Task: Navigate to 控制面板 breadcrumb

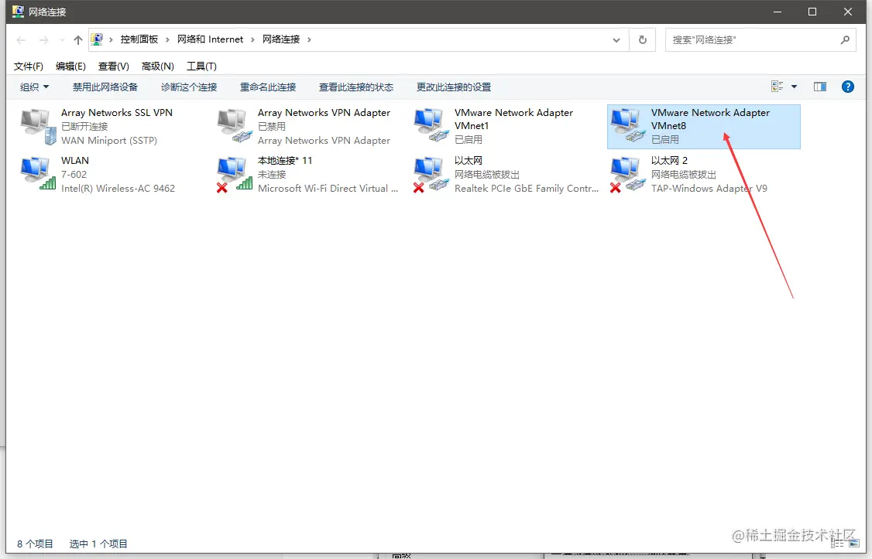Action: [139, 39]
